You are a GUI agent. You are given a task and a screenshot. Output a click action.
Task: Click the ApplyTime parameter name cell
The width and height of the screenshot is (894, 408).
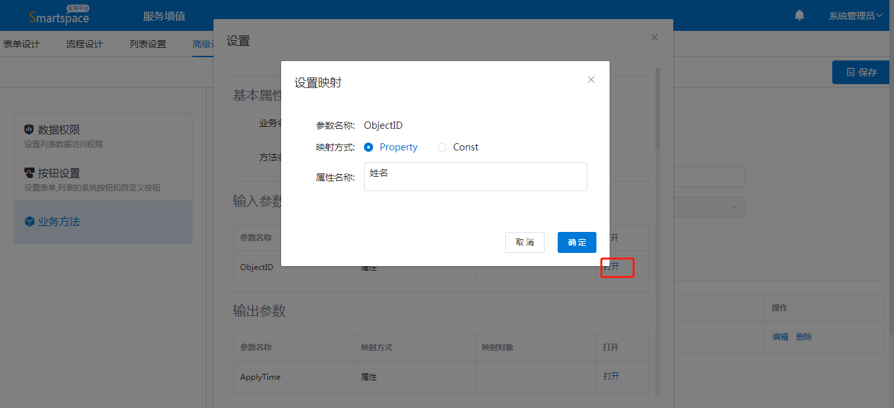click(294, 377)
